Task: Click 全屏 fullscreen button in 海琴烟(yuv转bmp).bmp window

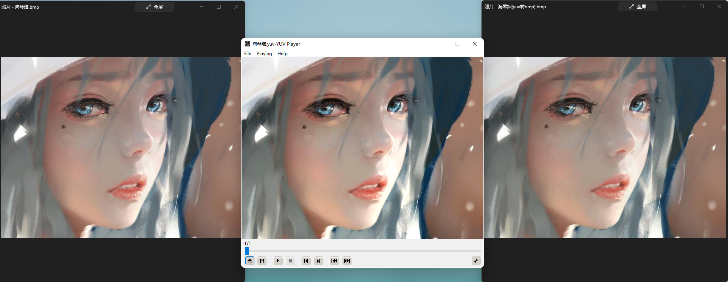Action: click(638, 6)
